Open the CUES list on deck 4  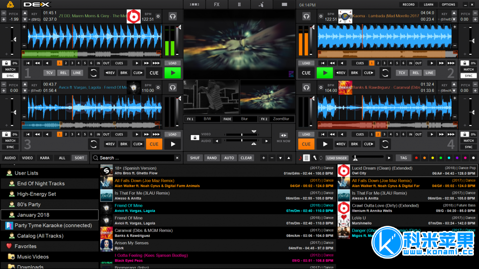click(360, 134)
